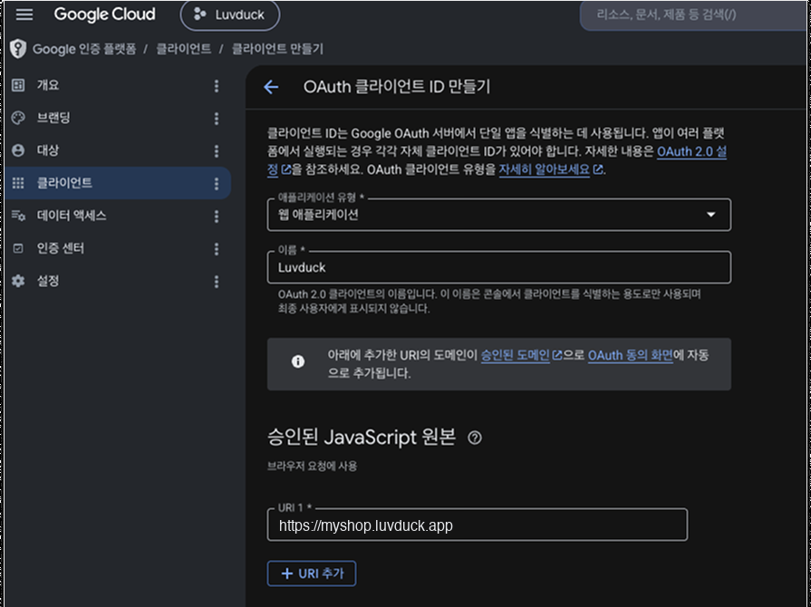This screenshot has width=811, height=607.
Task: Open the Luvduck project selector
Action: click(229, 15)
